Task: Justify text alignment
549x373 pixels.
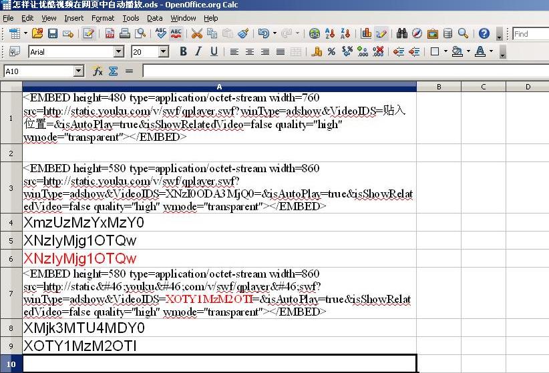Action: coord(281,52)
